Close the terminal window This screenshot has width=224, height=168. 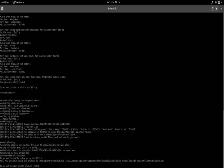pyautogui.click(x=220, y=8)
